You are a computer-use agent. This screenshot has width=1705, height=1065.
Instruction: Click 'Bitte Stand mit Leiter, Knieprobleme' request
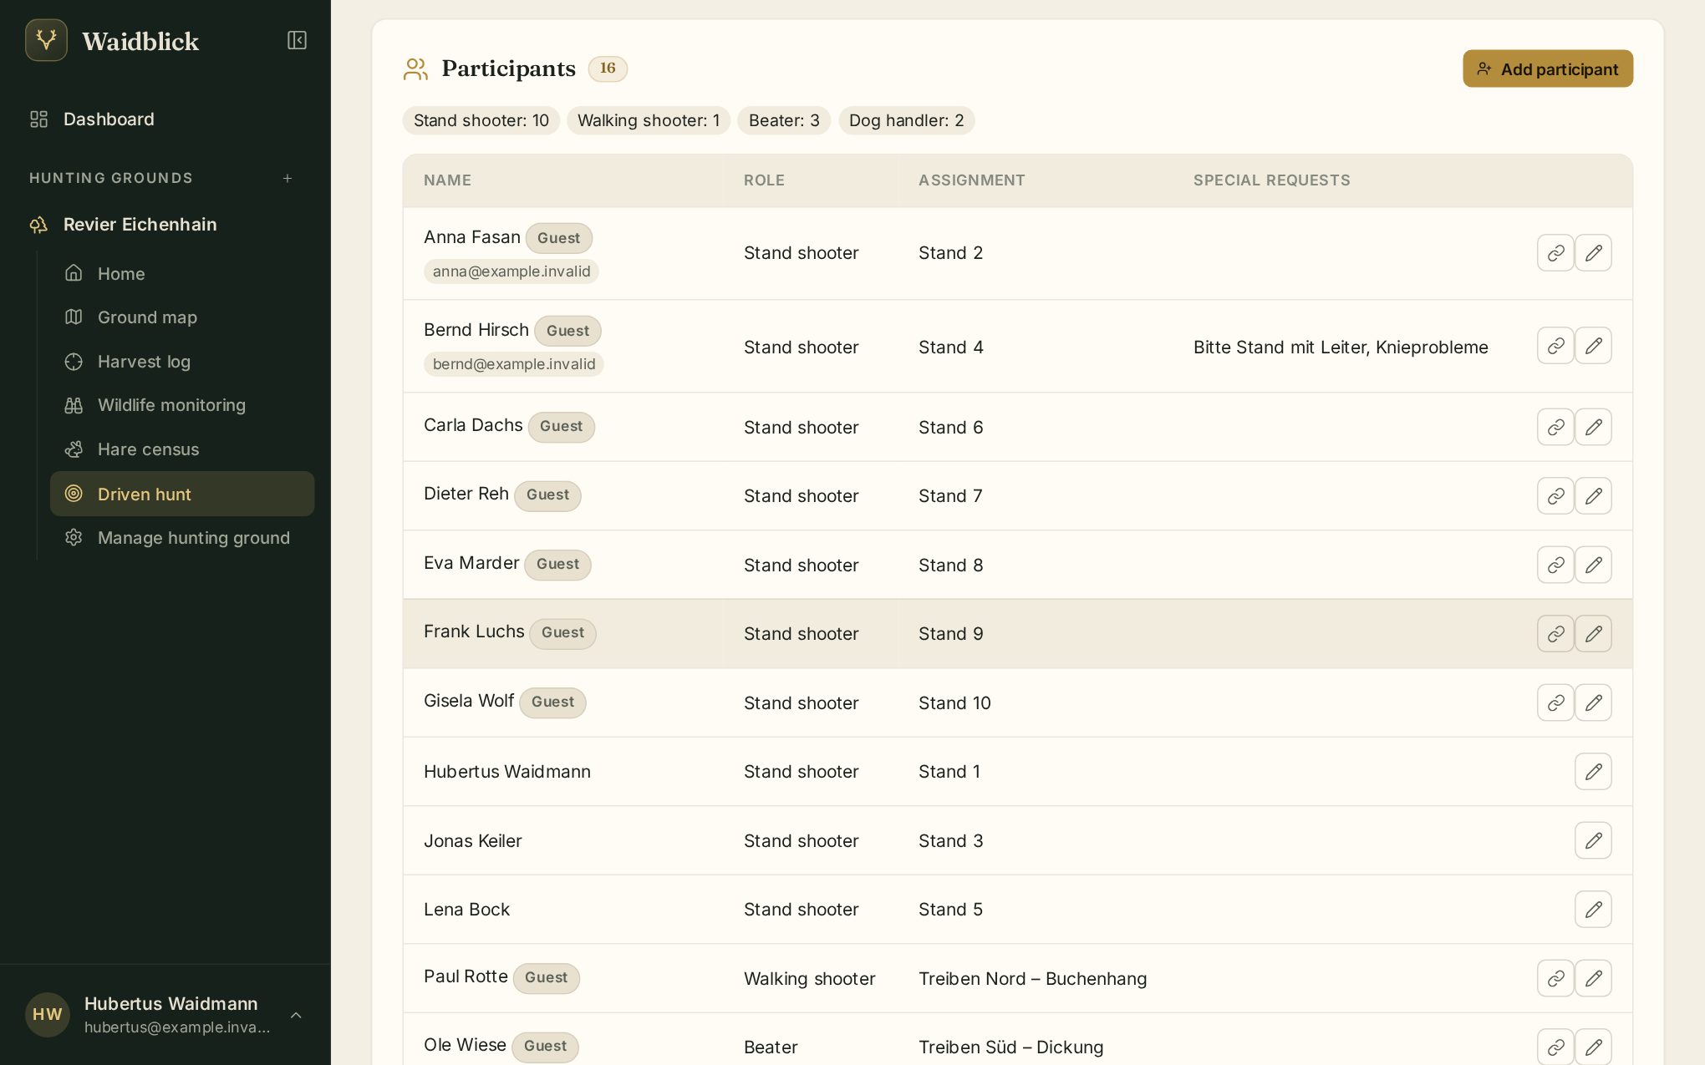coord(1341,347)
